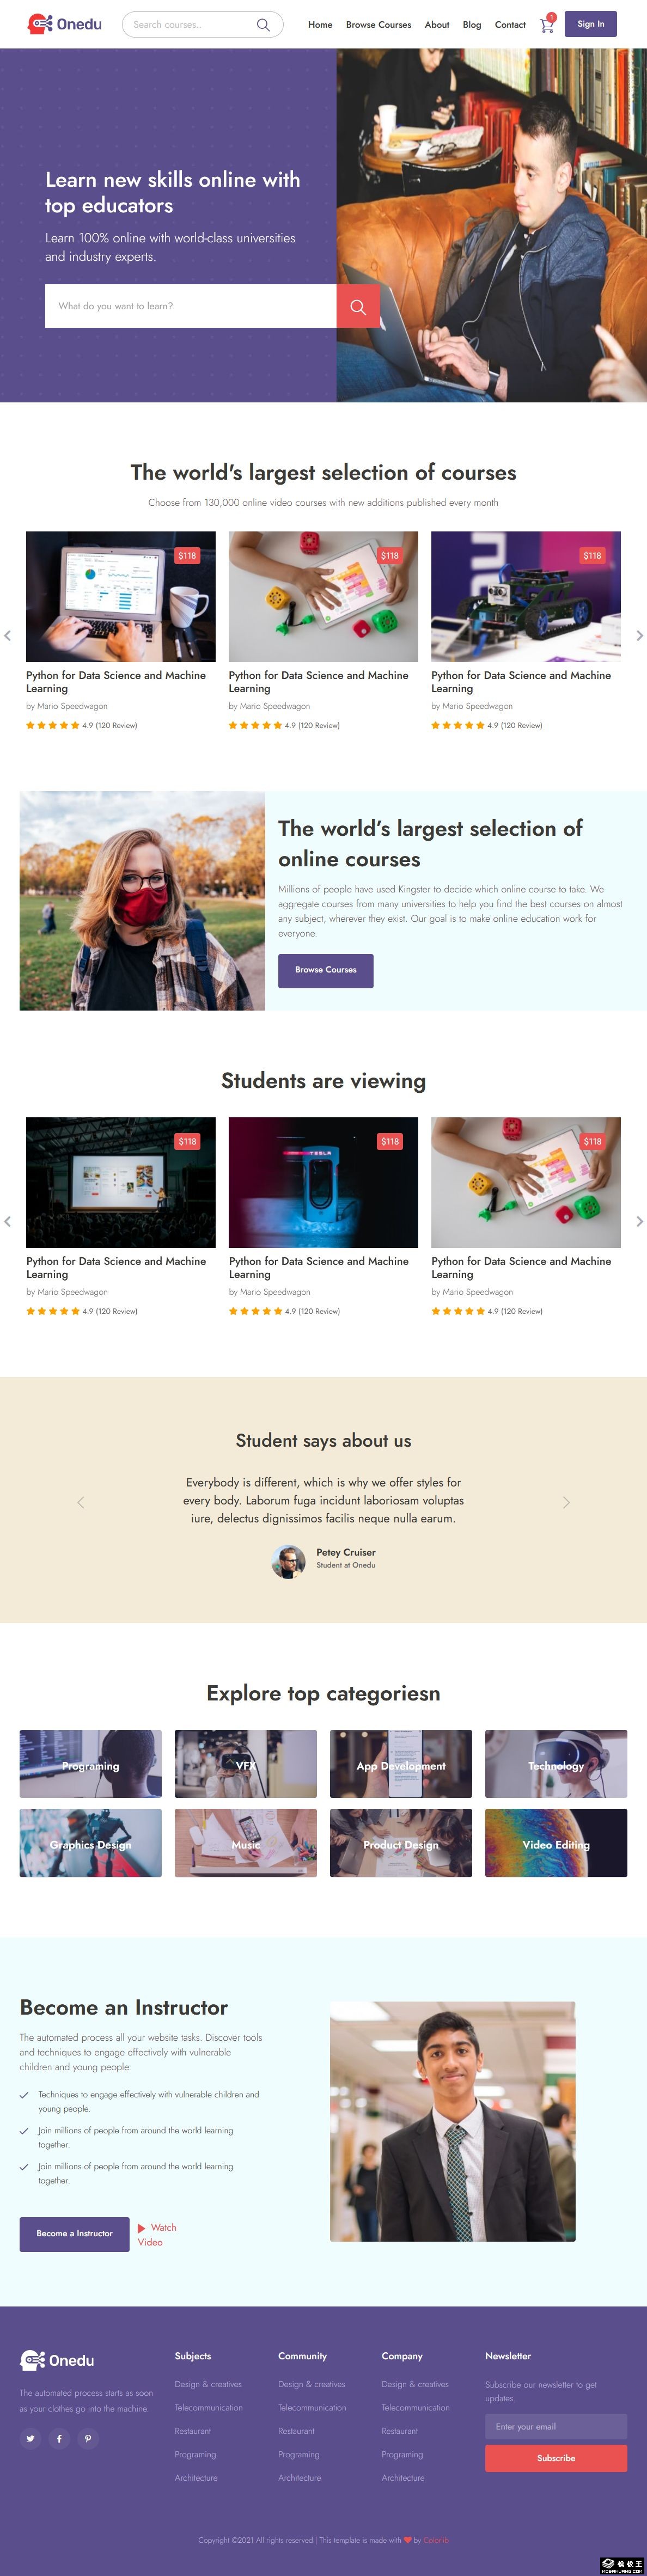647x2576 pixels.
Task: Open the Pinterest social icon in footer
Action: [88, 2438]
